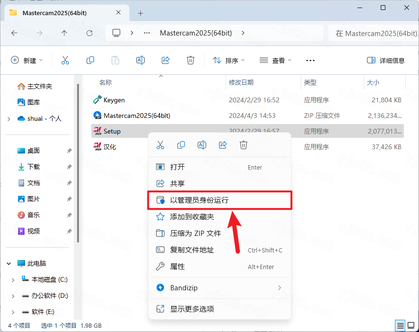This screenshot has width=419, height=332.
Task: Open 图片 in the navigation pane
Action: [x=28, y=199]
